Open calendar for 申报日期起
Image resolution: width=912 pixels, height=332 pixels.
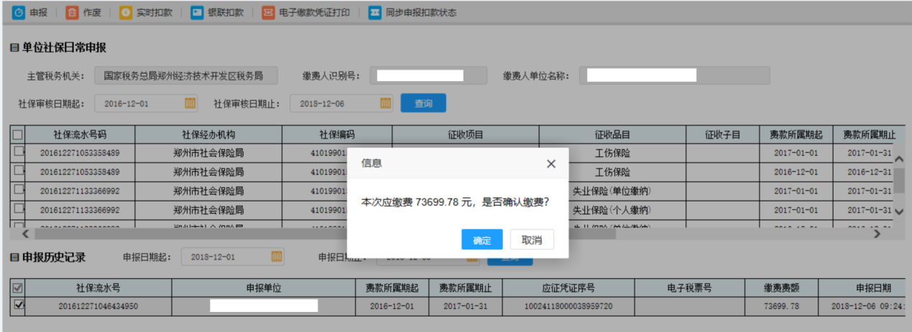click(x=277, y=257)
